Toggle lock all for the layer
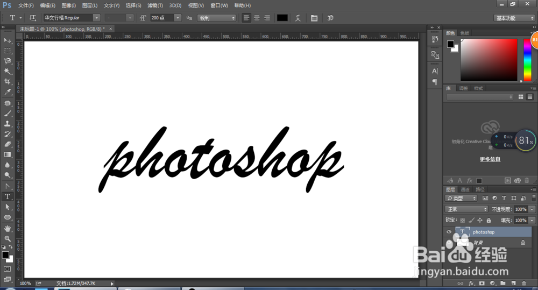538x290 pixels. [x=489, y=221]
